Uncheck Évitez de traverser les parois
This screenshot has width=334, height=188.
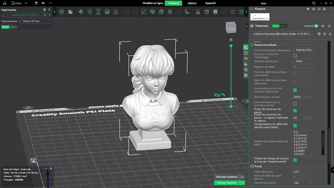click(295, 111)
